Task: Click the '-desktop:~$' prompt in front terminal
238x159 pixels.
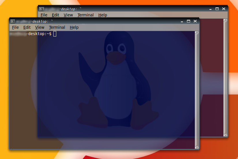Action: click(x=39, y=34)
